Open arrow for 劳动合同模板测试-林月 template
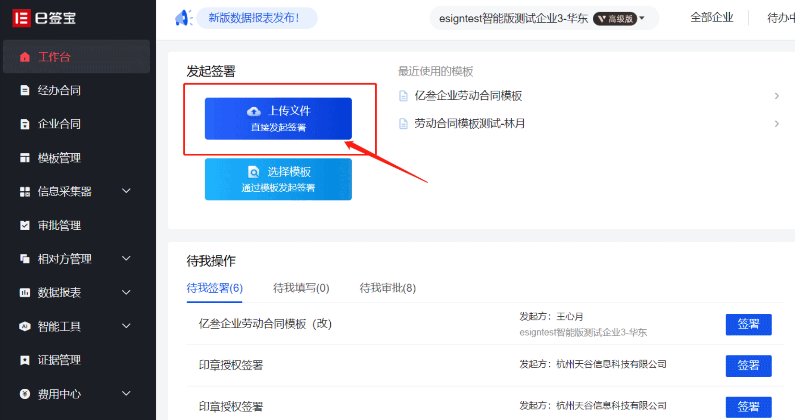The height and width of the screenshot is (420, 795). pos(777,123)
